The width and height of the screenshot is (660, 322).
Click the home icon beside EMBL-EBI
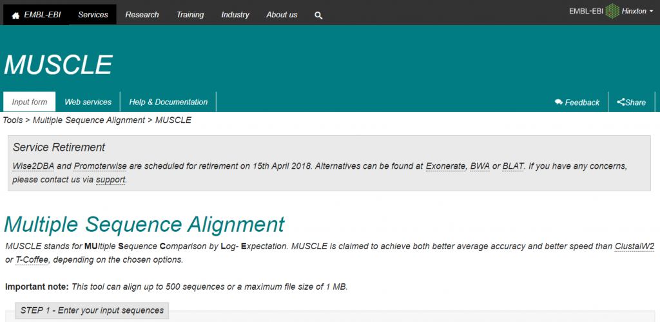(x=15, y=15)
